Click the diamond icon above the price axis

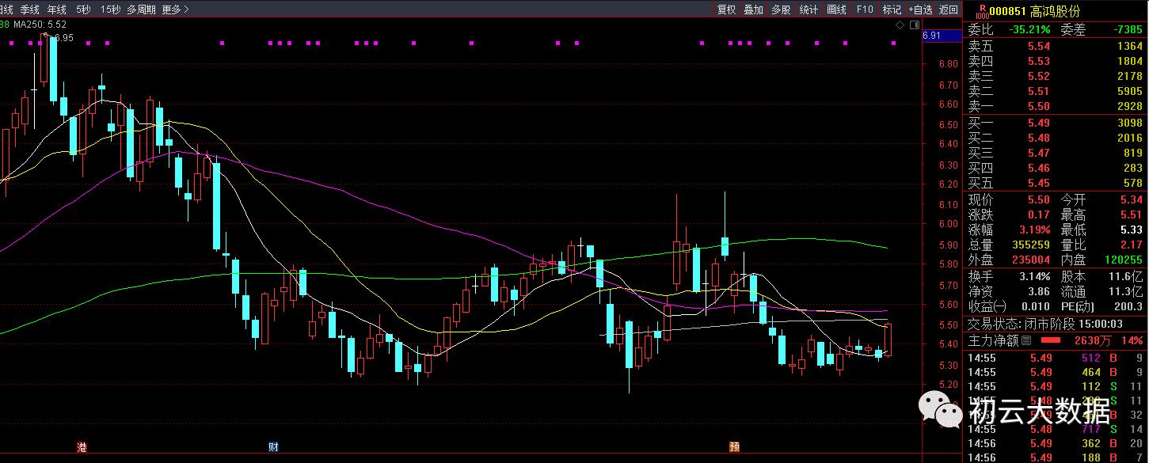[x=900, y=25]
